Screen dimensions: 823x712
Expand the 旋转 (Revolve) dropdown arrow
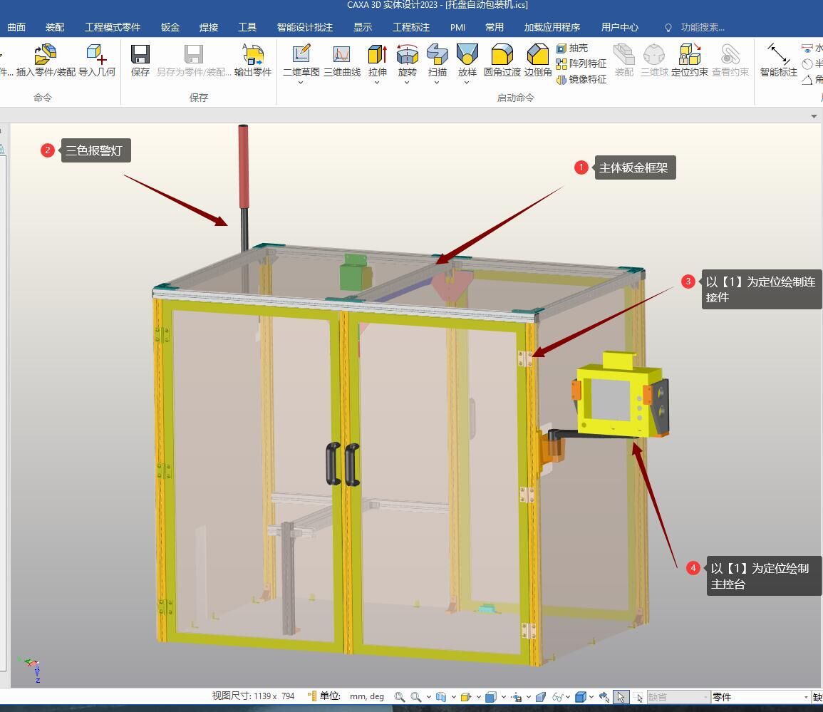click(407, 83)
